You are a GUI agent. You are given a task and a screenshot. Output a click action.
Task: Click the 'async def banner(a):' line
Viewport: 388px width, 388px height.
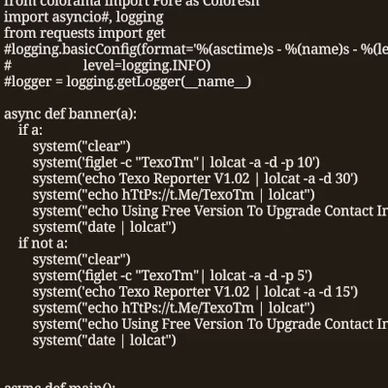pyautogui.click(x=70, y=113)
